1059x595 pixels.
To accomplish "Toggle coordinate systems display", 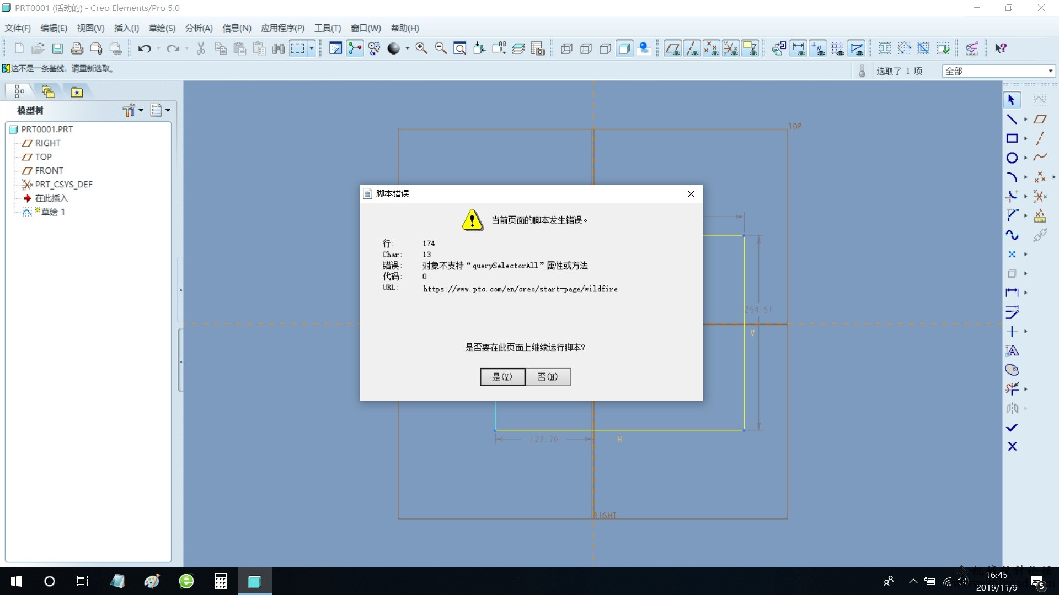I will tap(730, 48).
